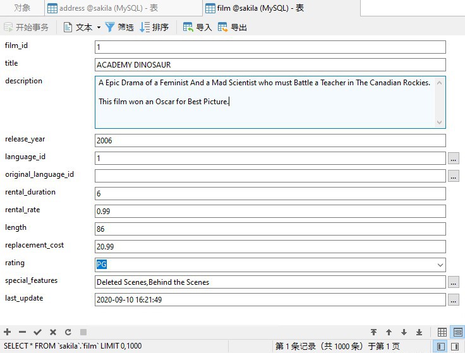The width and height of the screenshot is (465, 353).
Task: Click the 导出 export icon
Action: coord(223,27)
